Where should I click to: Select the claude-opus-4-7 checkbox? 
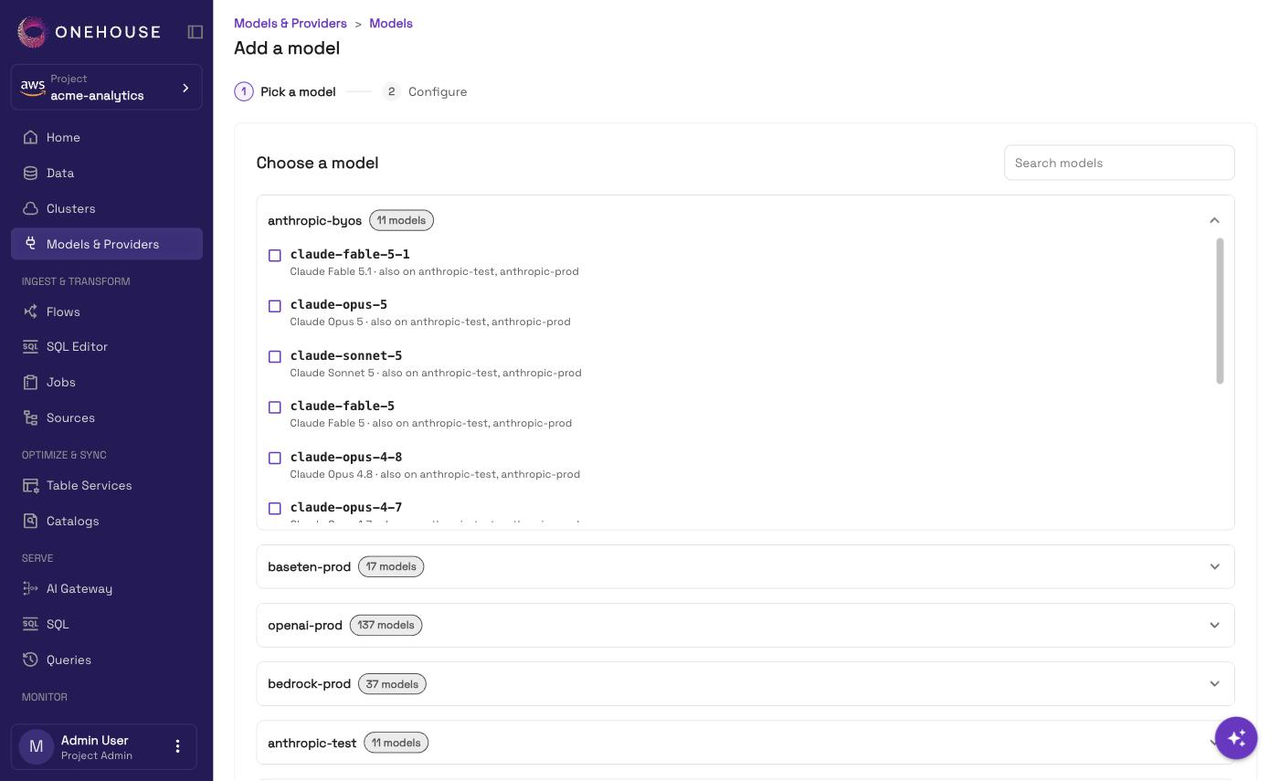(274, 509)
